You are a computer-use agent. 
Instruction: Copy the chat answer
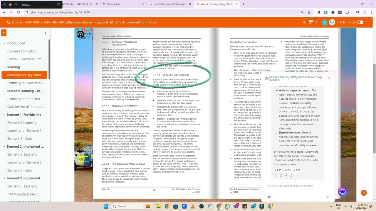(291, 176)
